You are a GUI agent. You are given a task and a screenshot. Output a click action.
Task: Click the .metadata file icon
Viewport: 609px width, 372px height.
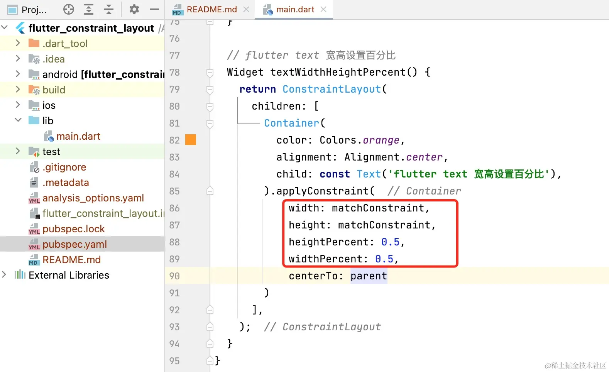pos(34,183)
